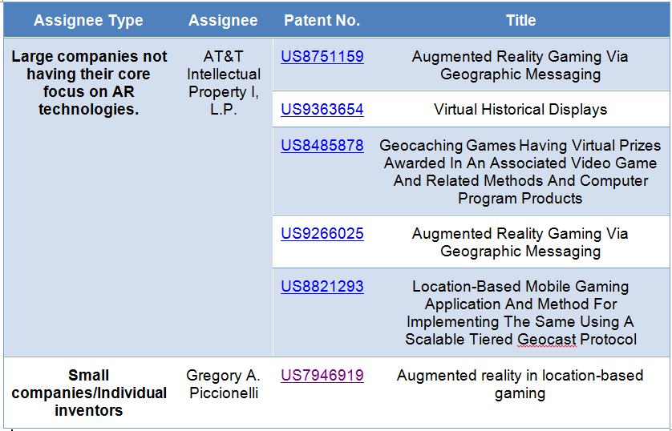Click the first Augmented Reality Gaming Via title
This screenshot has height=431, width=672.
[x=520, y=66]
